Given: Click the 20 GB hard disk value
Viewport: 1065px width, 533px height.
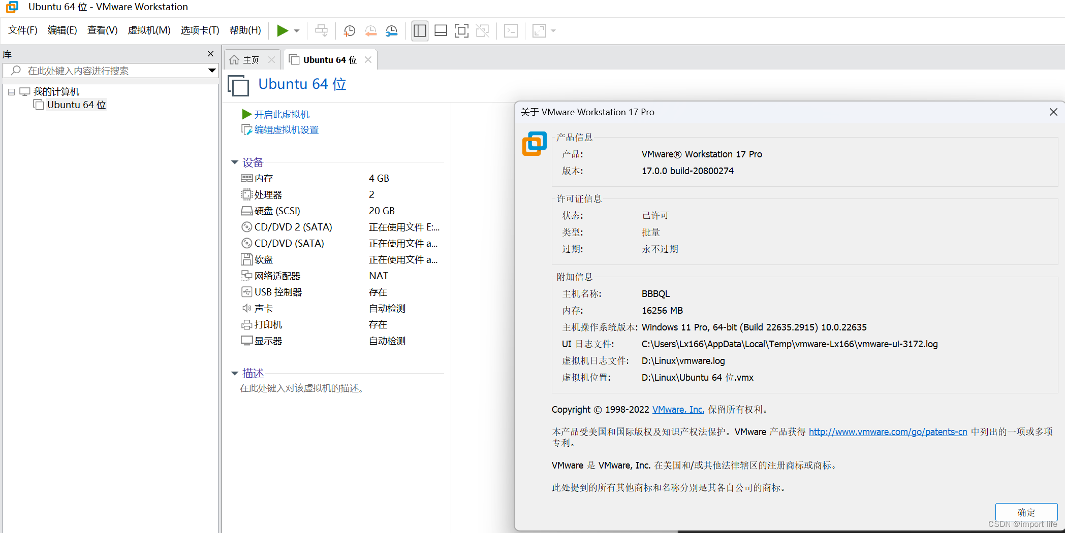Looking at the screenshot, I should click(382, 211).
